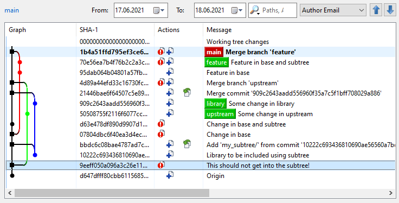Select the 'Origin' commit message
This screenshot has width=399, height=203.
point(215,176)
